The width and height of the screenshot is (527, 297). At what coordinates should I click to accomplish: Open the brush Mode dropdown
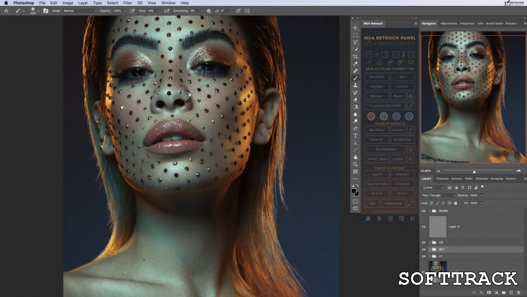(80, 11)
